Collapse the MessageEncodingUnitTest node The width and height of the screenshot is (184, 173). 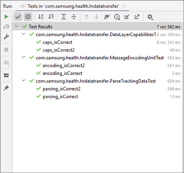click(x=23, y=57)
